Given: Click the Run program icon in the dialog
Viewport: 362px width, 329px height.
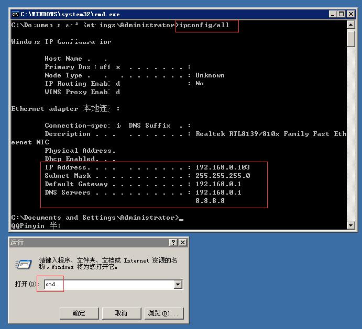Looking at the screenshot, I should [x=24, y=264].
